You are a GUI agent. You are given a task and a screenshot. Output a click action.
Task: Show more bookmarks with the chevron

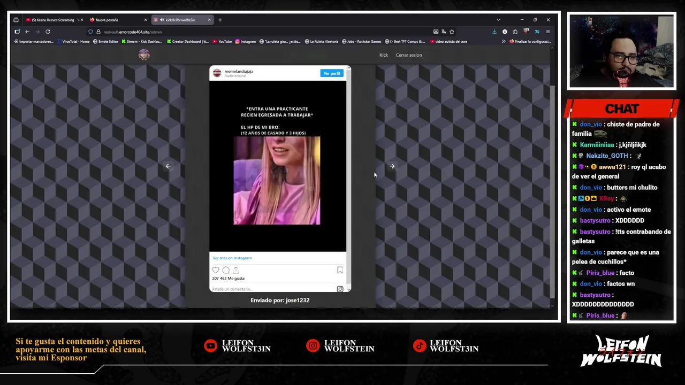tap(503, 41)
